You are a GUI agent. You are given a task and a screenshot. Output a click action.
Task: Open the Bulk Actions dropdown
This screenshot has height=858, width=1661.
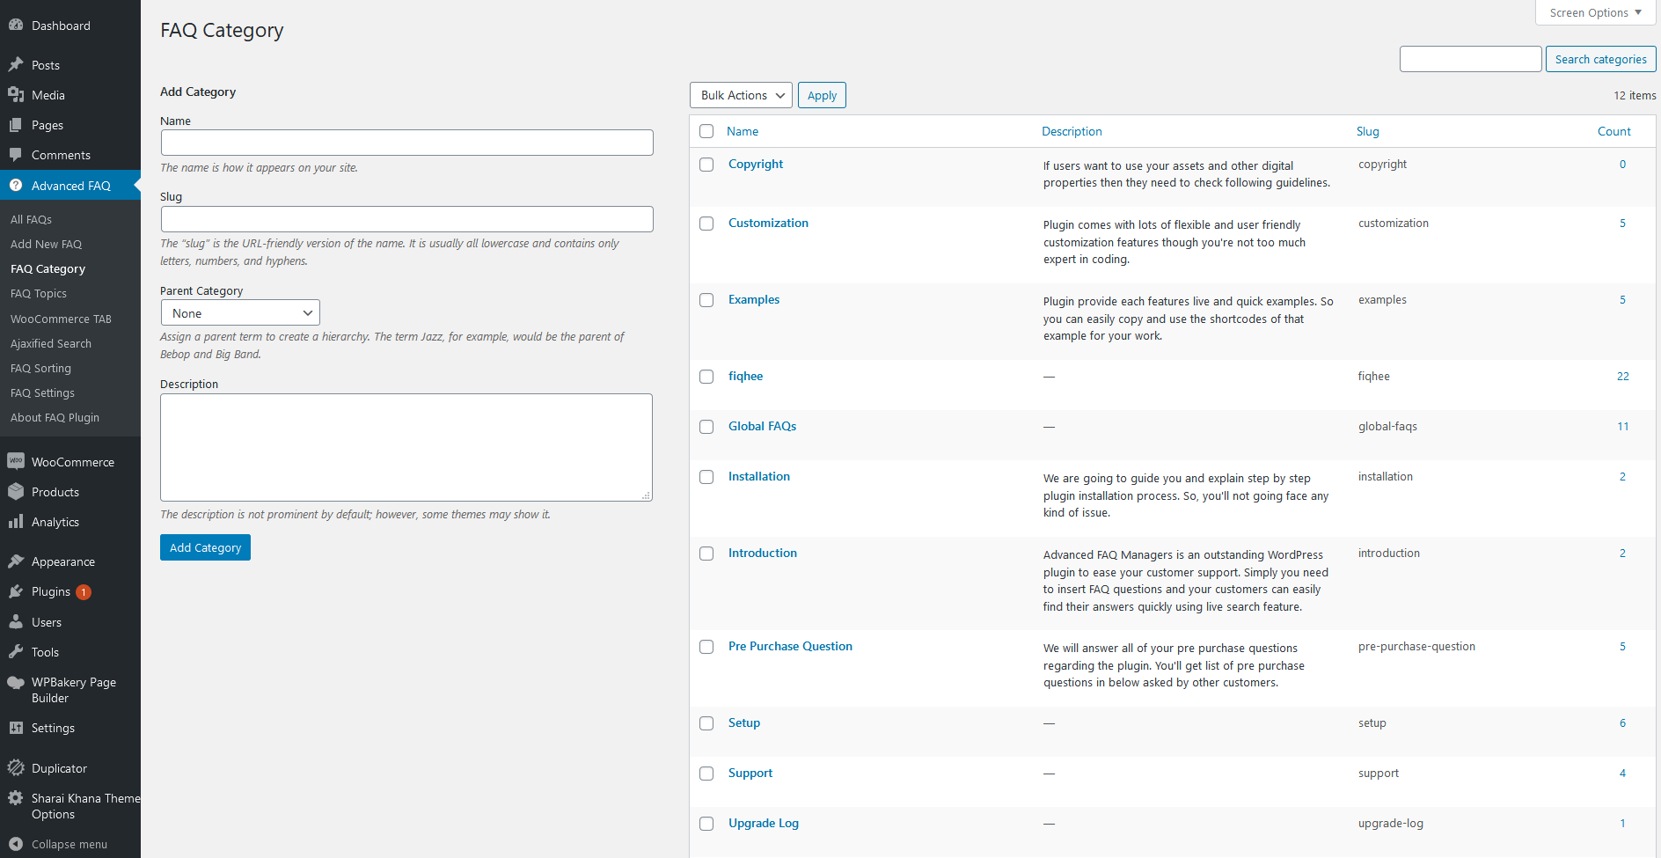[741, 95]
